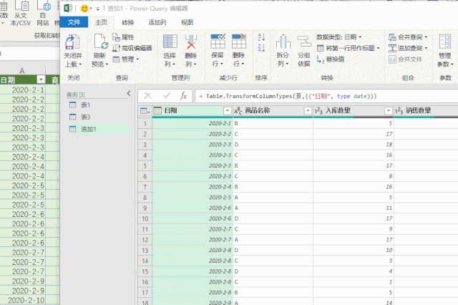Viewport: 458px width, 305px height.
Task: Click 从文本/CSV in the Excel ribbon
Action: pyautogui.click(x=21, y=14)
